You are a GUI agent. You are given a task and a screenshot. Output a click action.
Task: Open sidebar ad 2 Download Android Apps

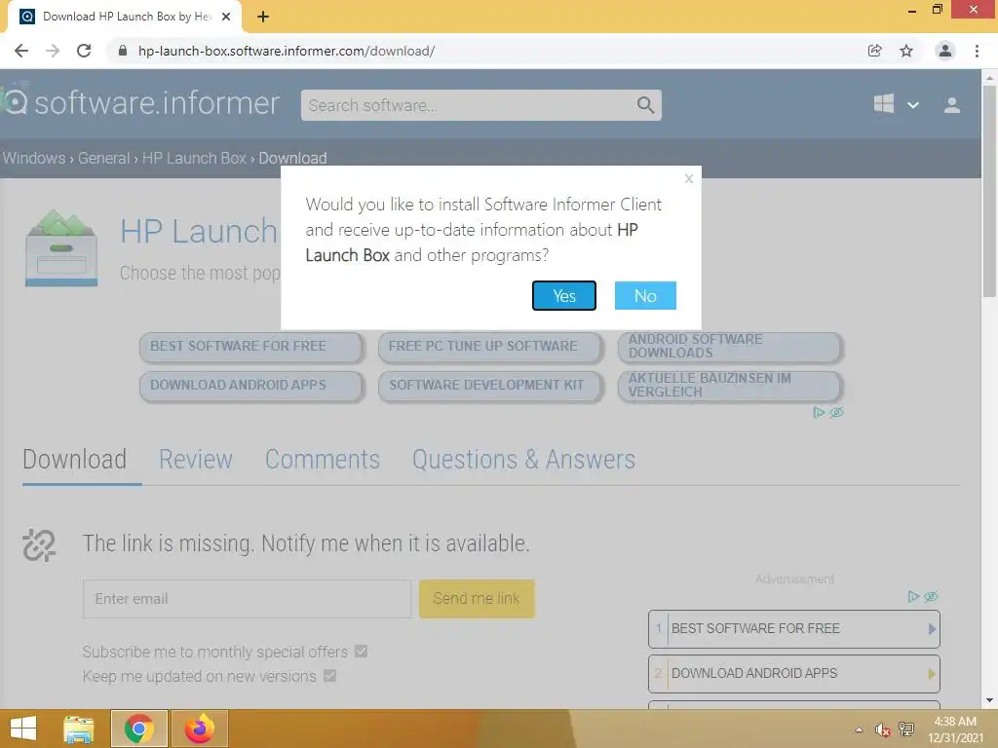(793, 674)
